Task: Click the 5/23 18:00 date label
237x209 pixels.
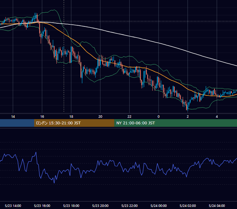Action: tap(71, 206)
